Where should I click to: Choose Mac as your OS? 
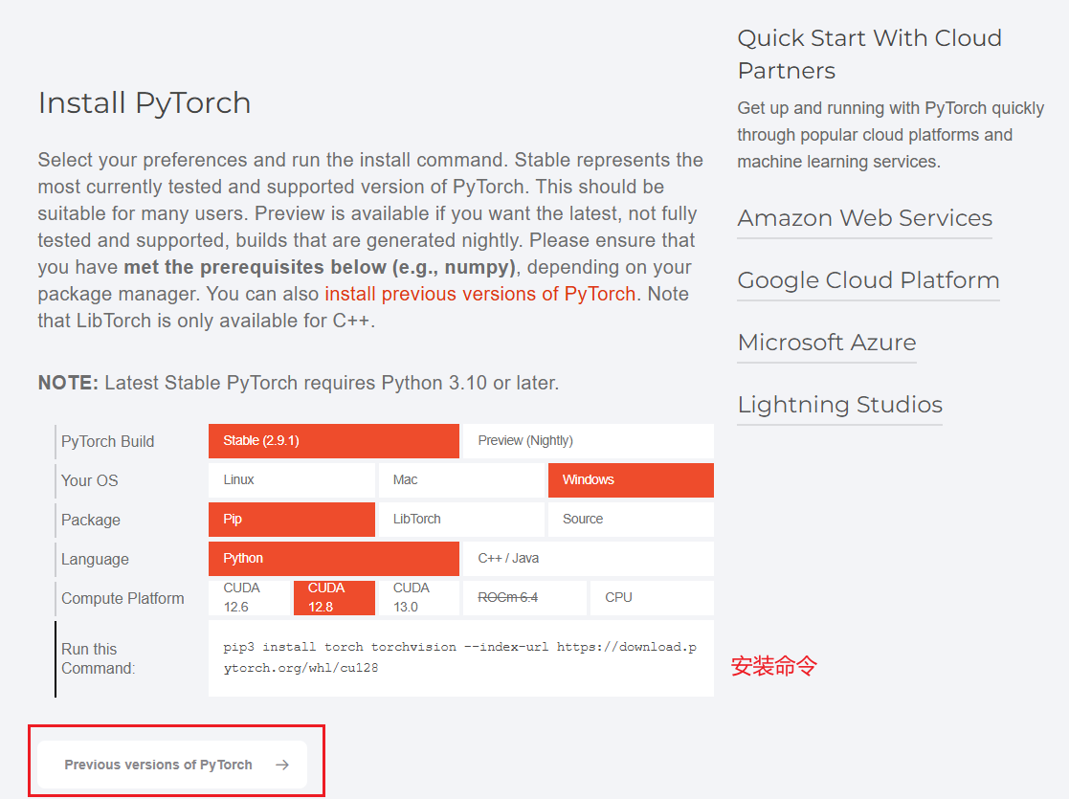click(461, 480)
